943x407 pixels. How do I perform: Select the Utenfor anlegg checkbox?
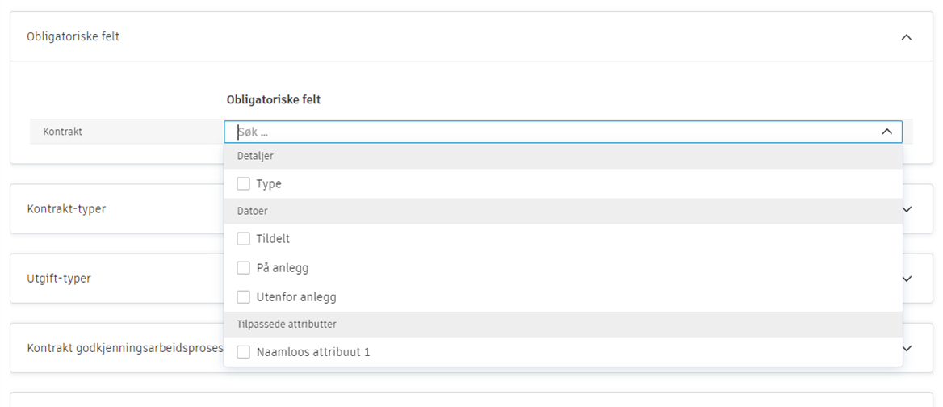coord(244,297)
